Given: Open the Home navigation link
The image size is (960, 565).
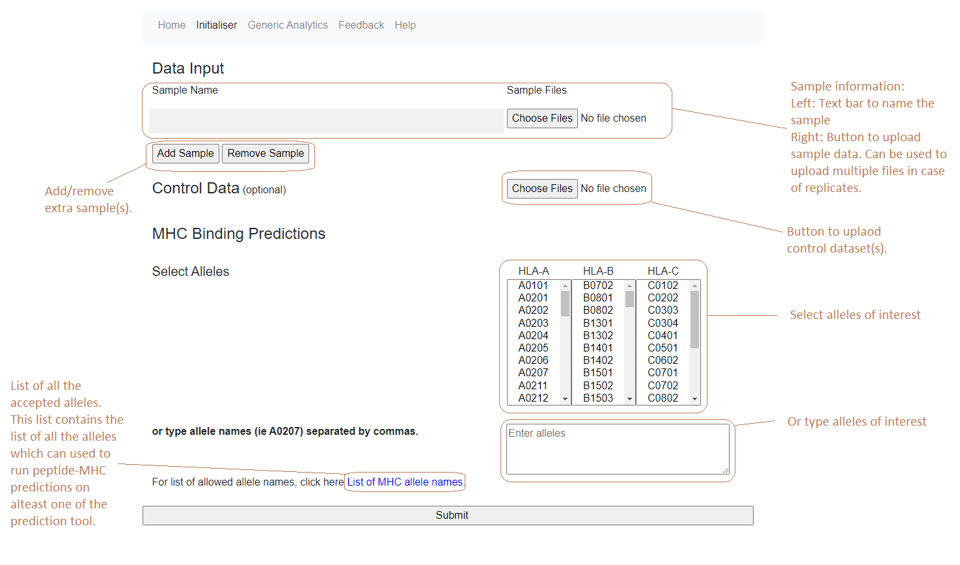Looking at the screenshot, I should coord(171,25).
